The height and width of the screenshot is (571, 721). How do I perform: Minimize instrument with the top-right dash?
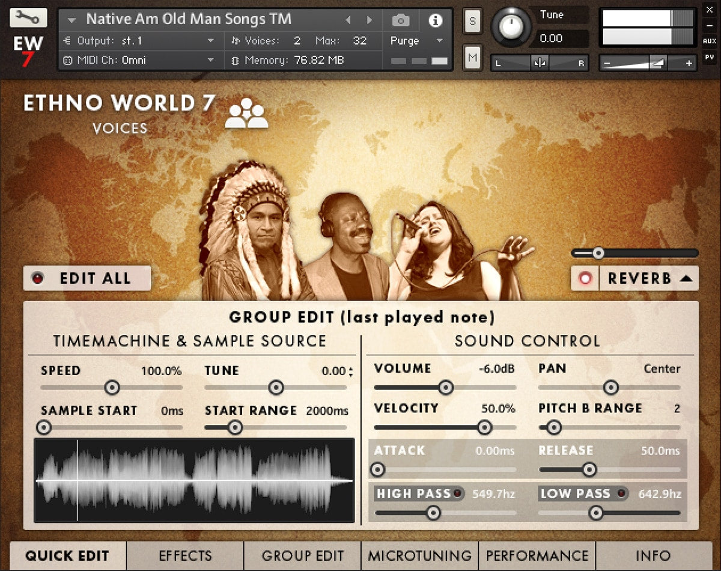pyautogui.click(x=709, y=25)
